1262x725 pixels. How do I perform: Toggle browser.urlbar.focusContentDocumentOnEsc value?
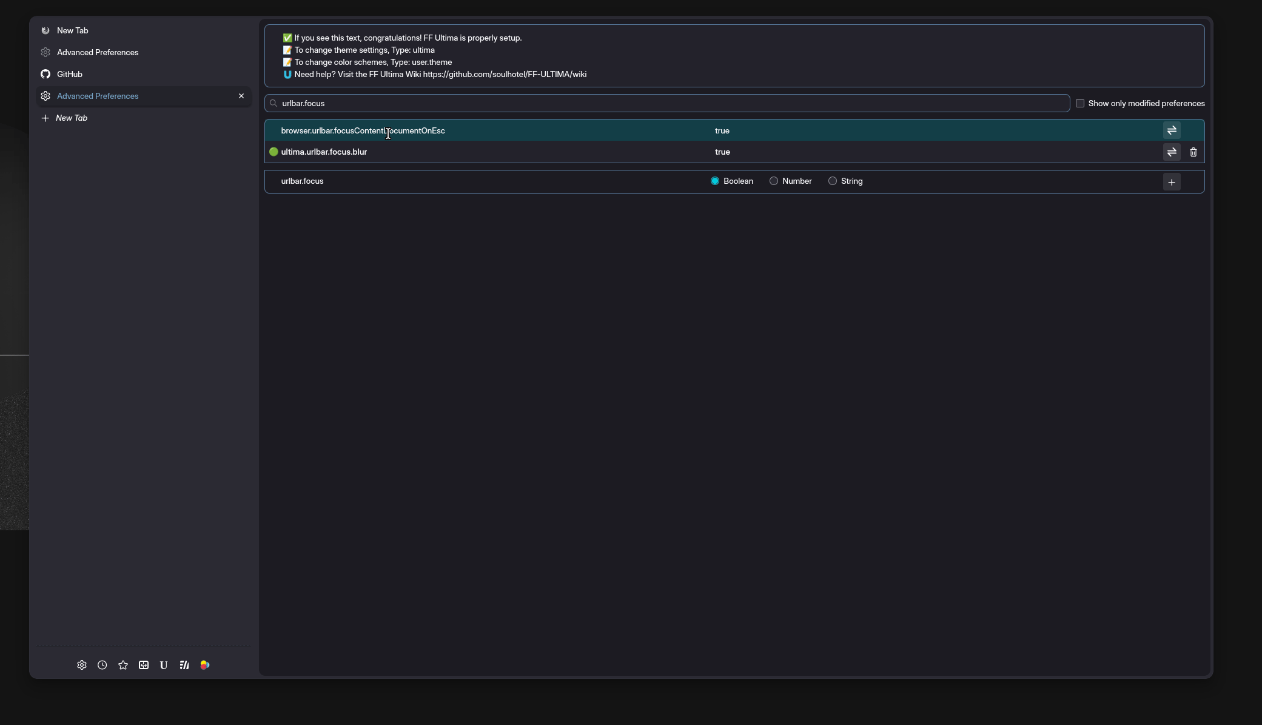coord(1172,130)
